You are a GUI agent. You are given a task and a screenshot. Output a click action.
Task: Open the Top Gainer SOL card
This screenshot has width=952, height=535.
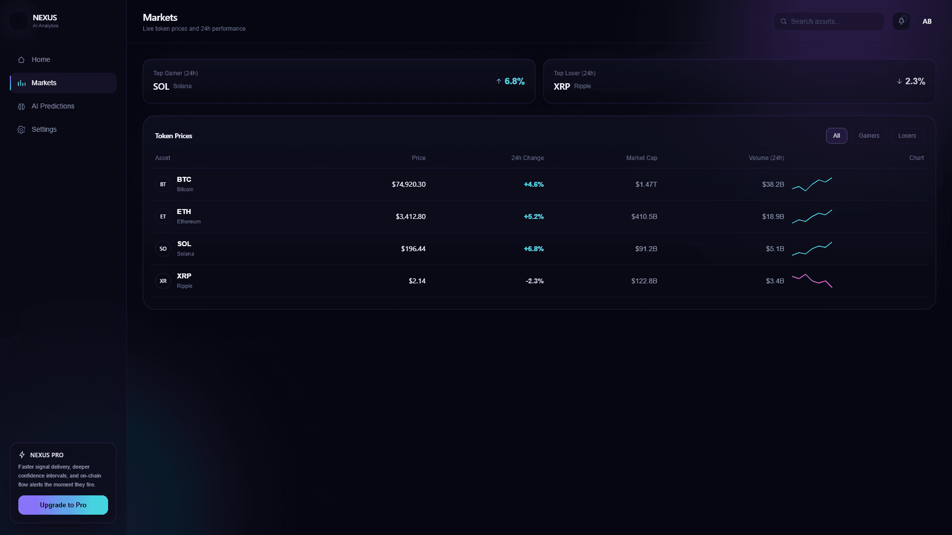coord(339,81)
